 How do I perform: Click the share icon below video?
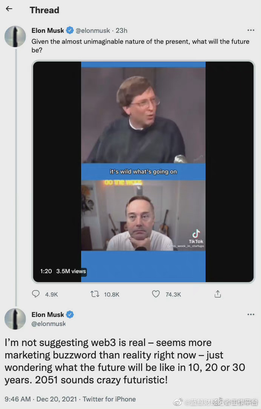[217, 294]
